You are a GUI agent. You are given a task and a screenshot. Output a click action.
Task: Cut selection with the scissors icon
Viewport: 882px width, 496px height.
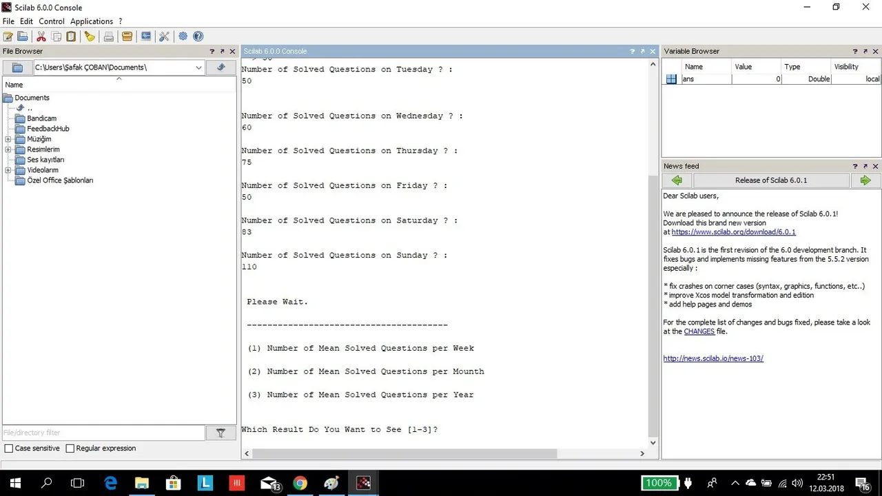click(41, 37)
